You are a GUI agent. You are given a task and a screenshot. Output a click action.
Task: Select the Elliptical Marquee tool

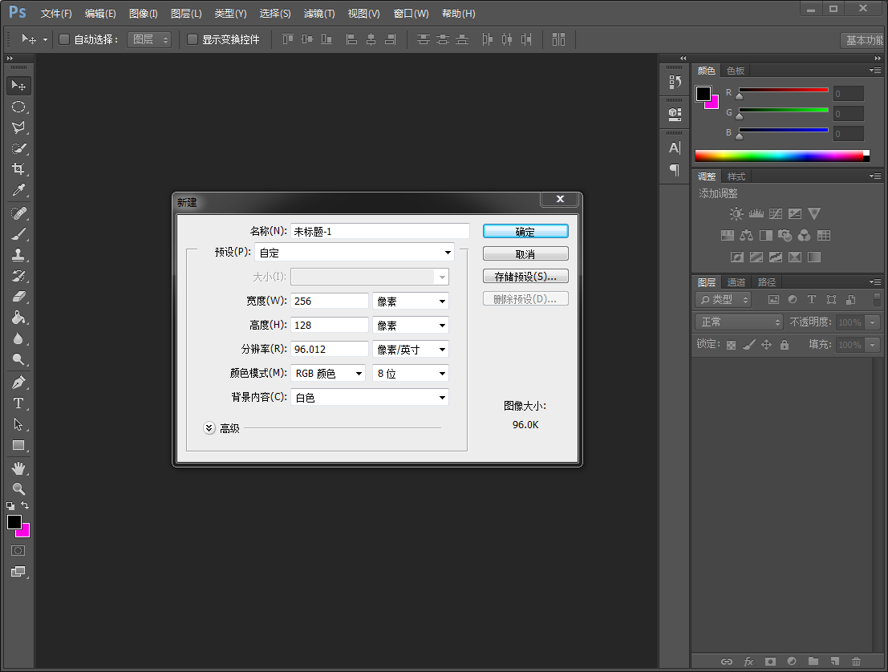pos(18,107)
